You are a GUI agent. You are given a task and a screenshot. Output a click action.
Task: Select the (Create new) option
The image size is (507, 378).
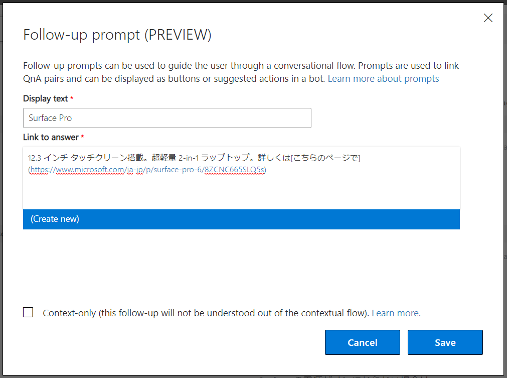[241, 219]
